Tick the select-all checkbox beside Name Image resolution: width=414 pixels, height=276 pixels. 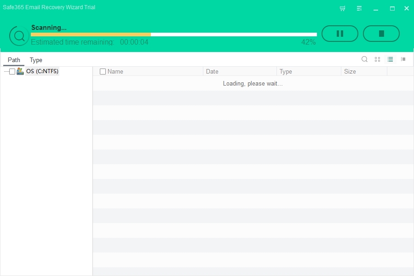pyautogui.click(x=103, y=72)
